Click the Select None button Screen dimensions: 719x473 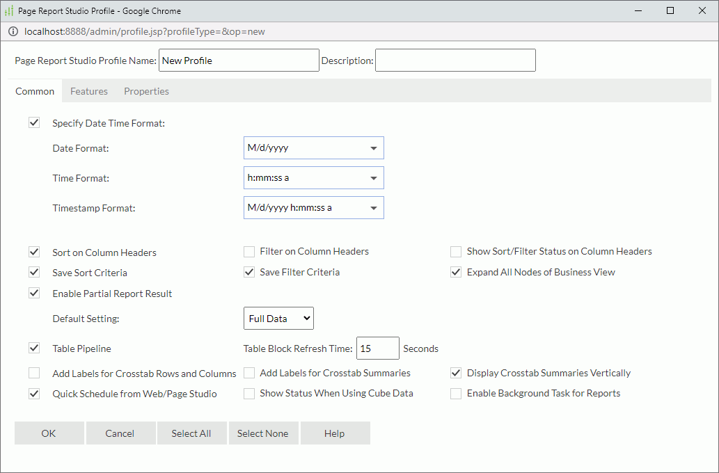(262, 433)
